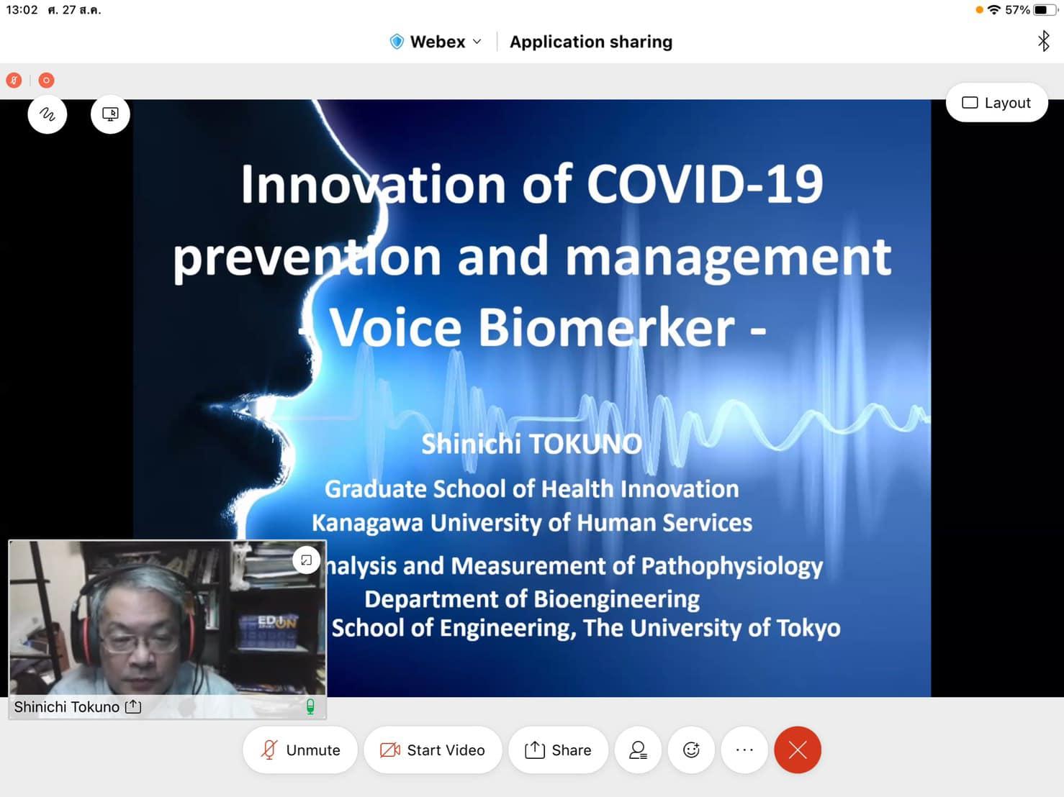This screenshot has width=1064, height=797.
Task: Tap the battery indicator icon
Action: (1046, 10)
